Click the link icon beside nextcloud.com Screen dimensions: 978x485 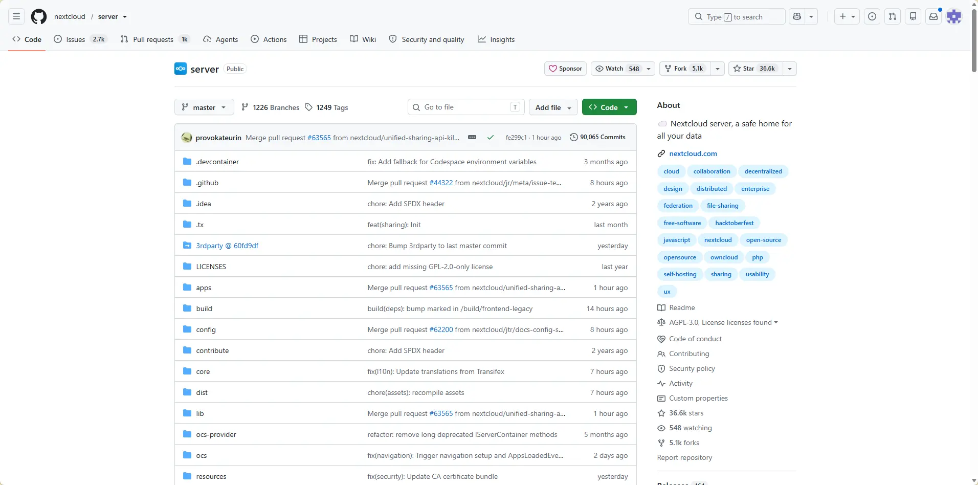click(x=661, y=153)
